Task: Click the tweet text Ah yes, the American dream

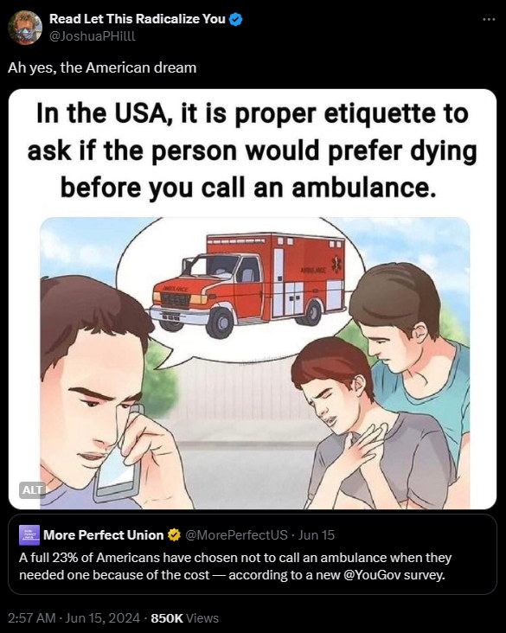Action: 102,67
